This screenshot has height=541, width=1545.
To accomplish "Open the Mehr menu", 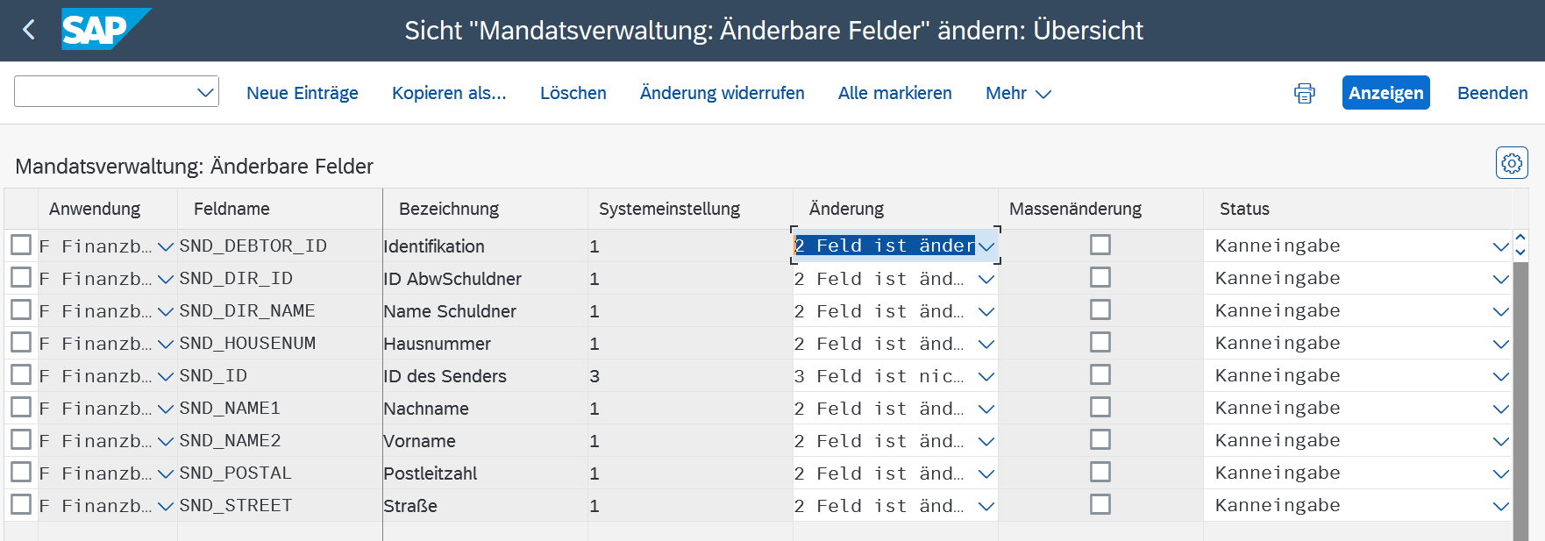I will tap(1017, 93).
